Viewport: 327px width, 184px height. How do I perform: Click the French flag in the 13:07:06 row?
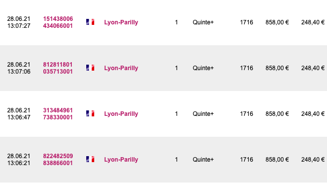point(90,68)
